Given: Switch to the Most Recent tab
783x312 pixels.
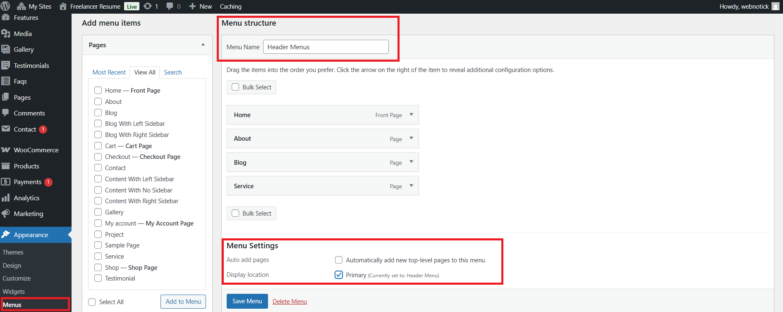Looking at the screenshot, I should click(109, 72).
